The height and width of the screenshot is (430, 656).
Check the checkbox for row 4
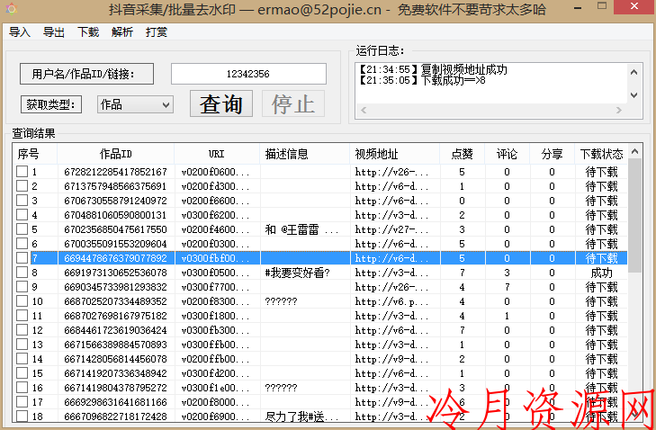[22, 215]
